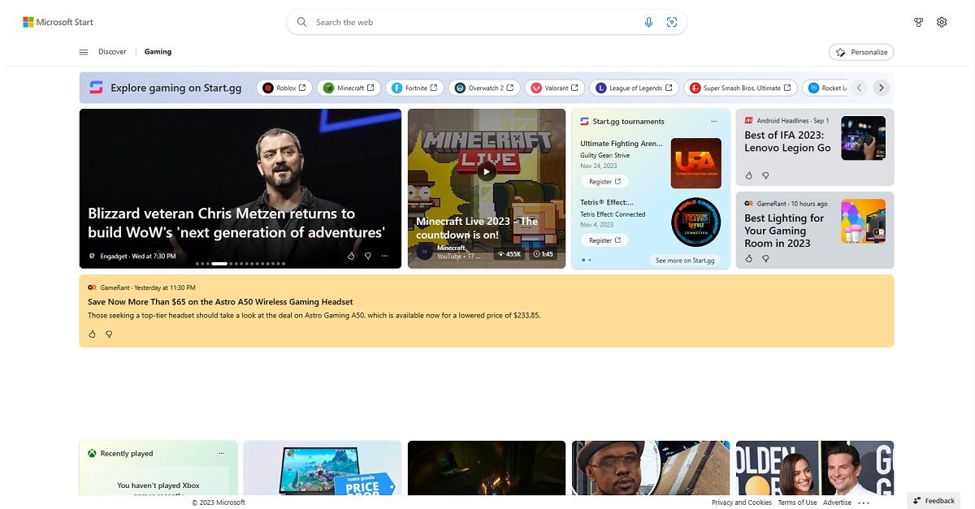Open the Privacy and Cookies link
The height and width of the screenshot is (509, 975).
point(742,502)
